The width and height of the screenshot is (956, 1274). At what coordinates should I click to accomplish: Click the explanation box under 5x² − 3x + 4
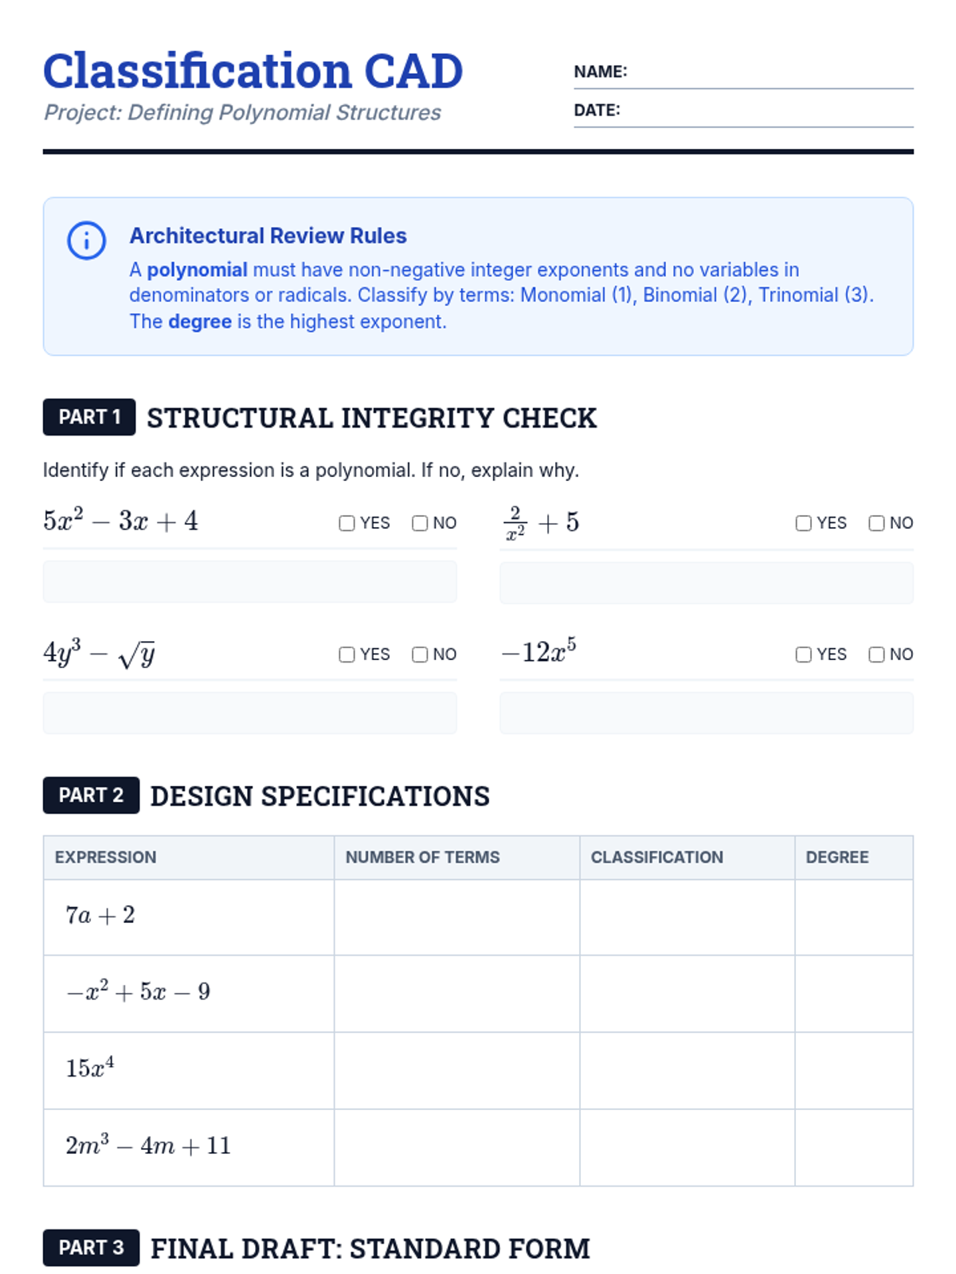click(x=249, y=582)
